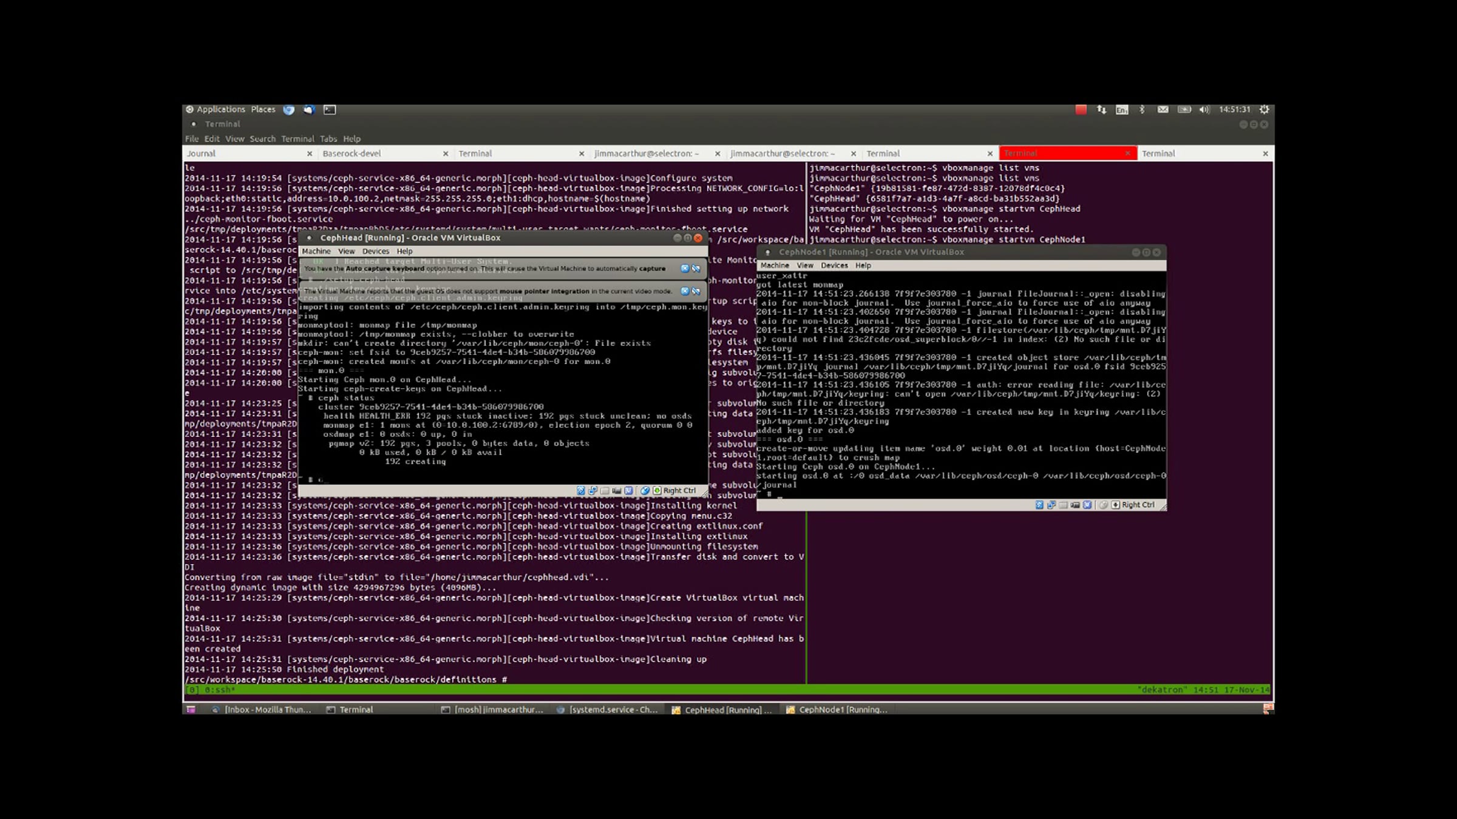Open the system gear session menu

(x=1264, y=110)
